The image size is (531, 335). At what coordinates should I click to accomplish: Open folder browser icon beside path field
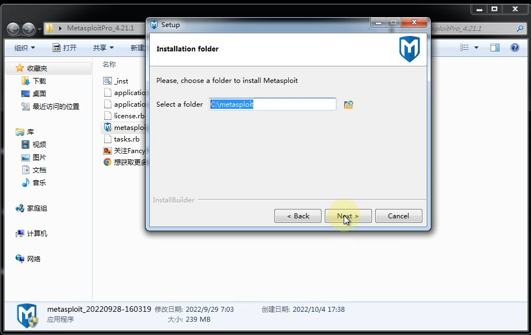click(x=349, y=104)
